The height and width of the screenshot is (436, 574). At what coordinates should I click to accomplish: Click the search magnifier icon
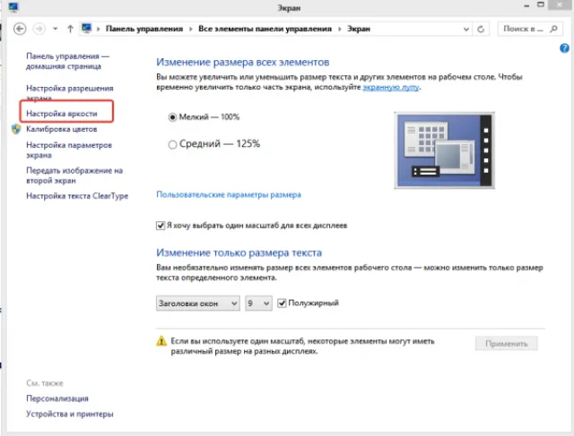[554, 29]
